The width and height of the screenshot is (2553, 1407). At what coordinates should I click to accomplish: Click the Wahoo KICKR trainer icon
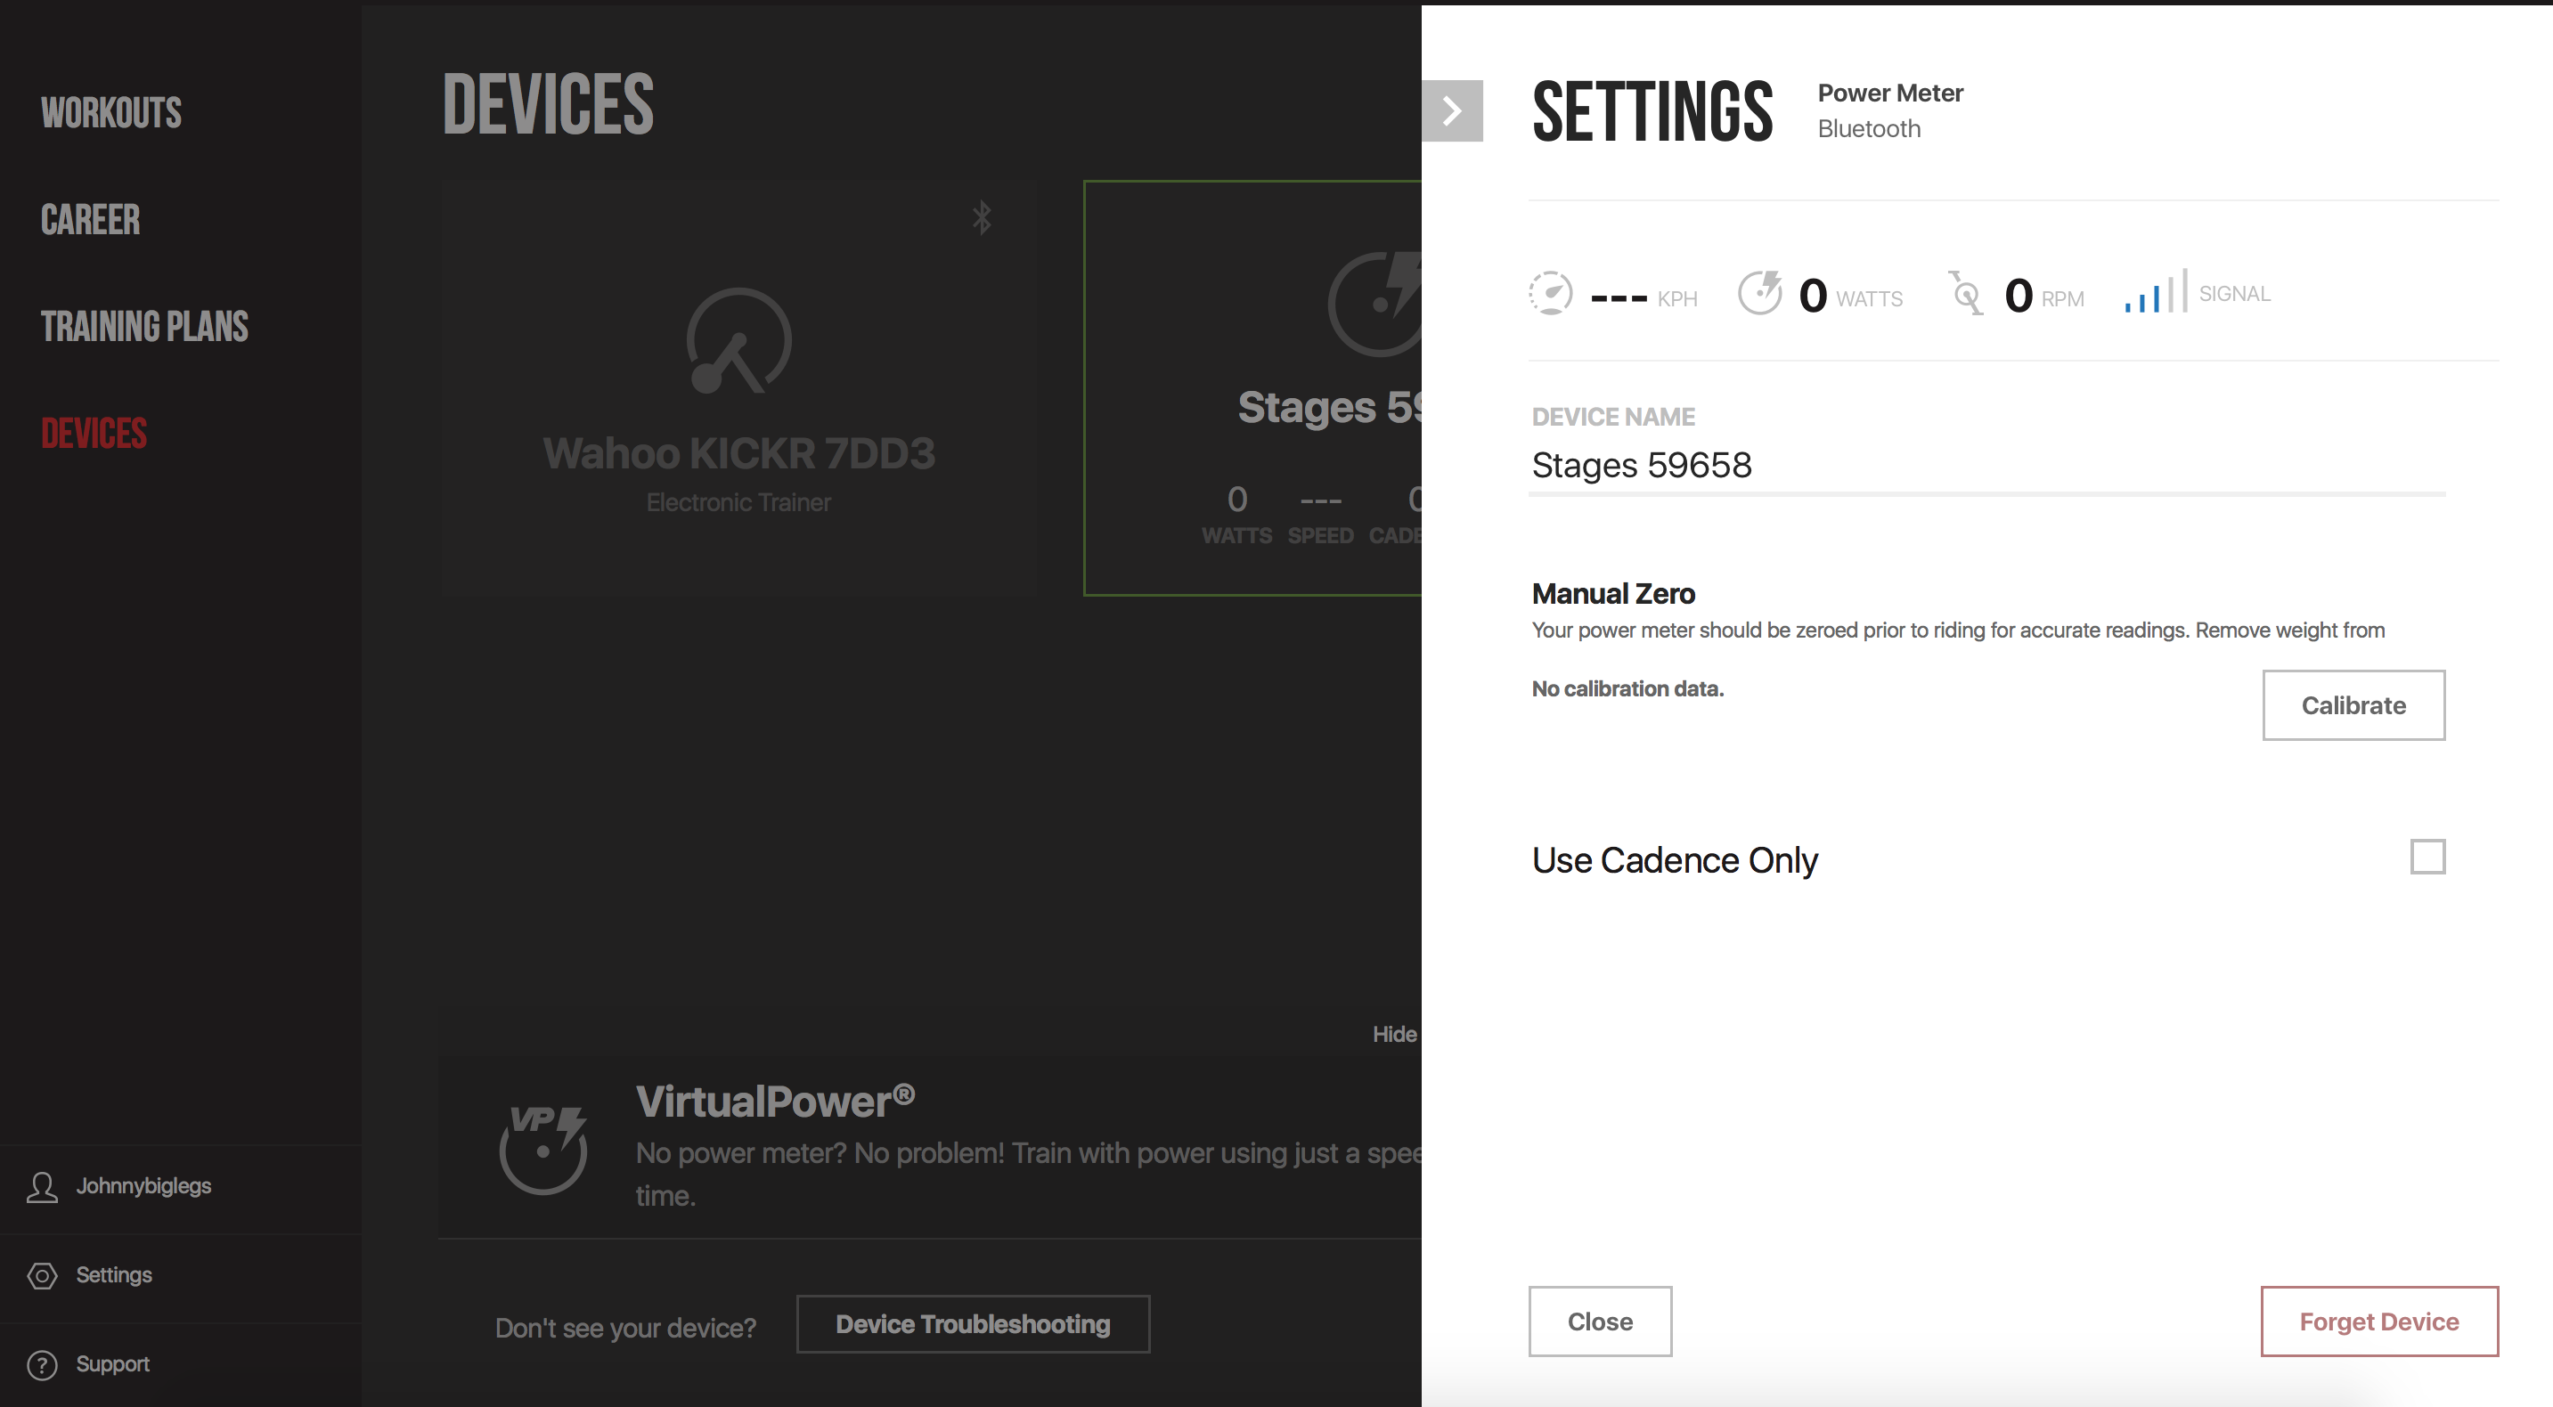pyautogui.click(x=739, y=341)
